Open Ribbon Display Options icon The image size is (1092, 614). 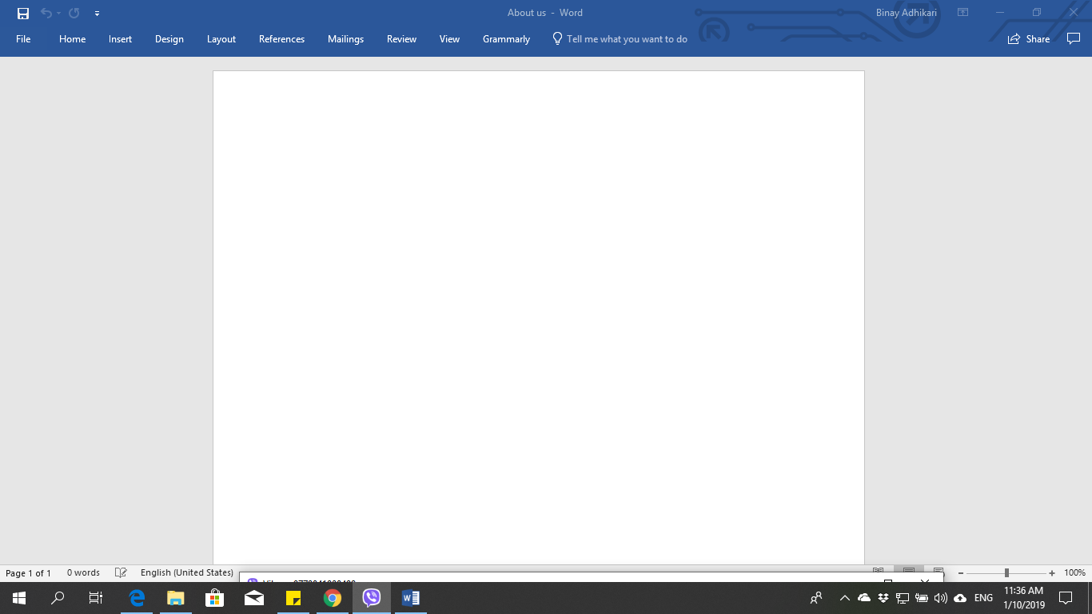(x=963, y=13)
